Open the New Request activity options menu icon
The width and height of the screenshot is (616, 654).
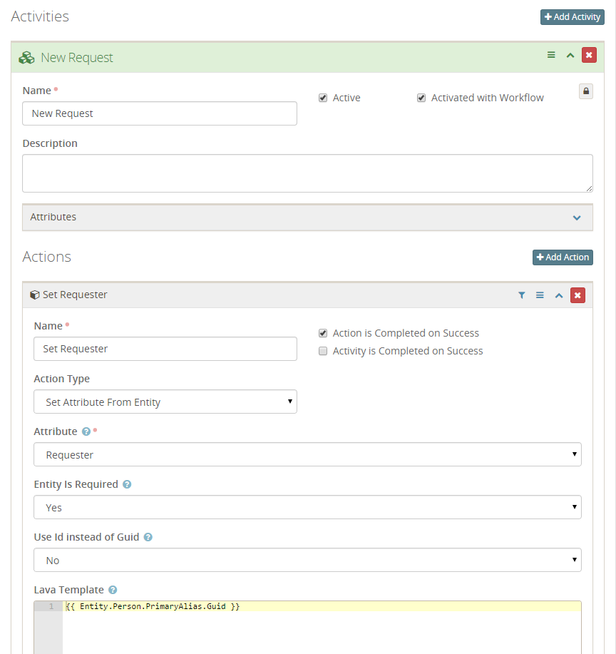550,55
